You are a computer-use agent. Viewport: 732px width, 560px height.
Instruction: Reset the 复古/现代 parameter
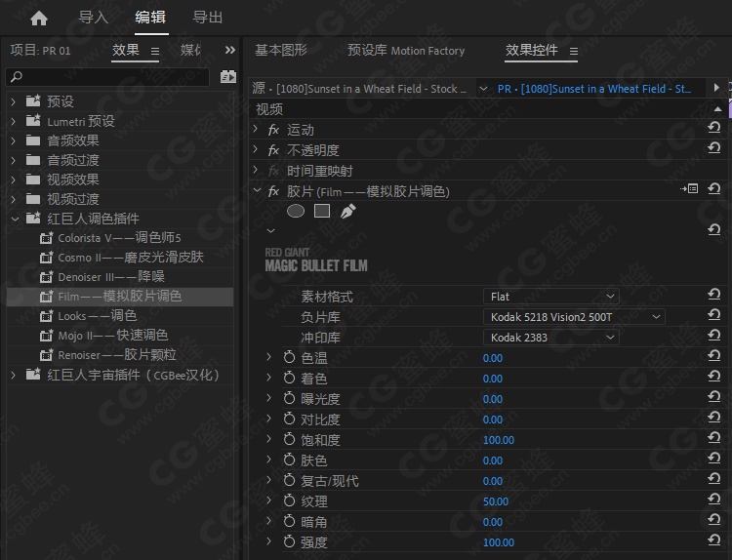click(x=713, y=478)
